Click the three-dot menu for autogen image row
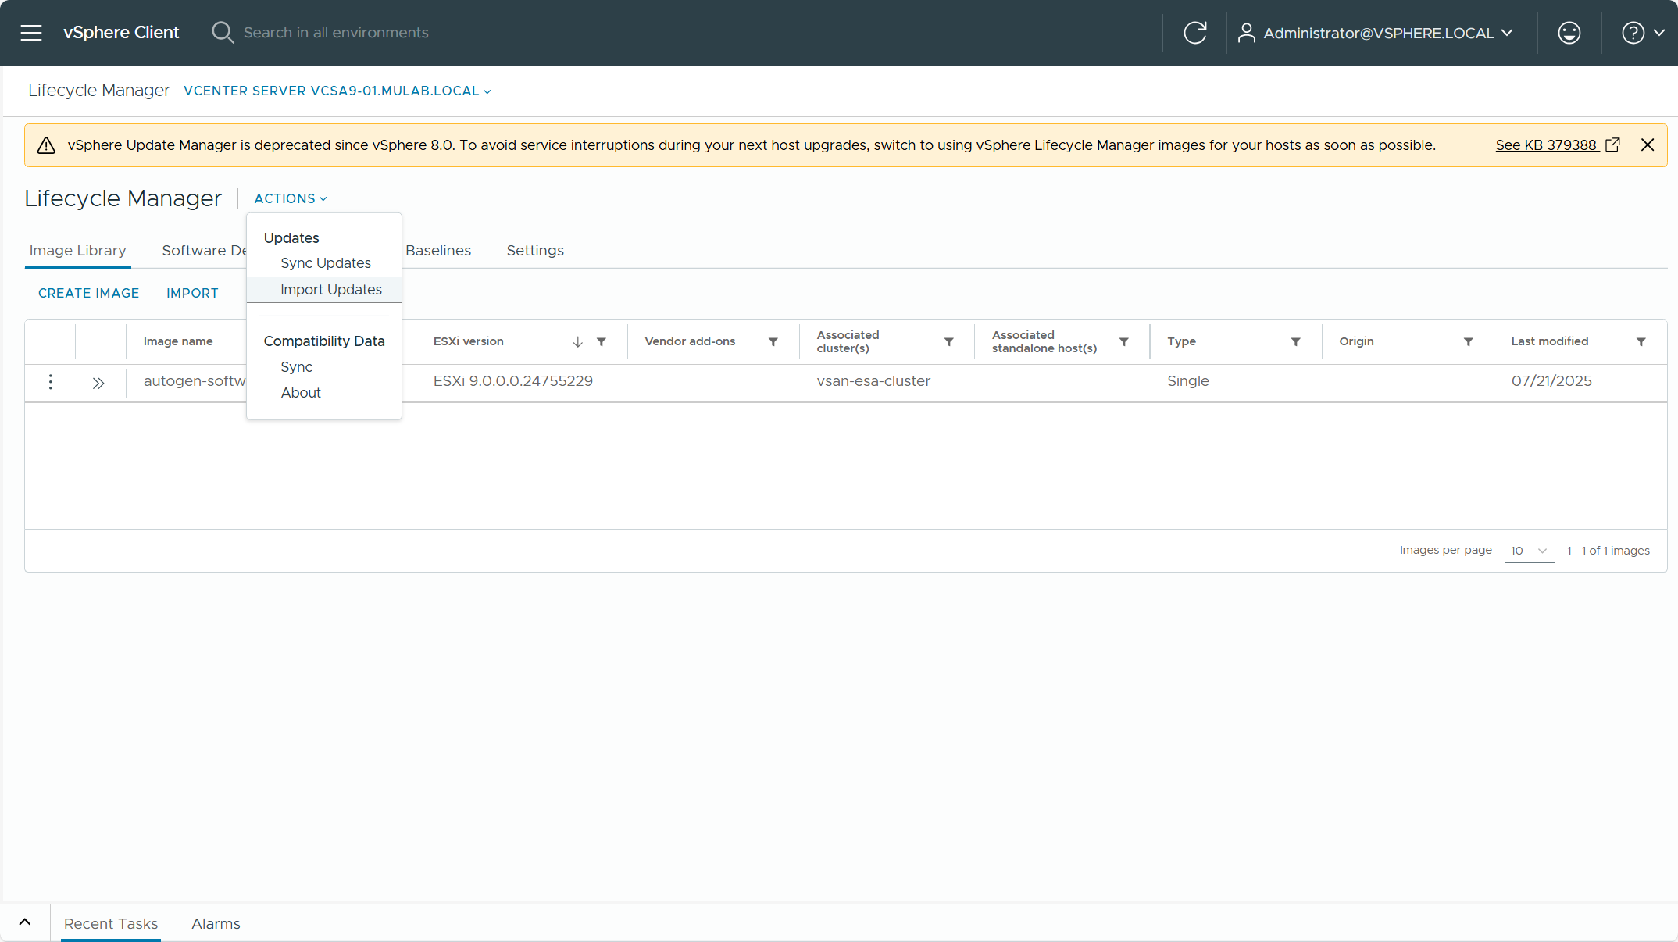The width and height of the screenshot is (1678, 942). point(51,382)
